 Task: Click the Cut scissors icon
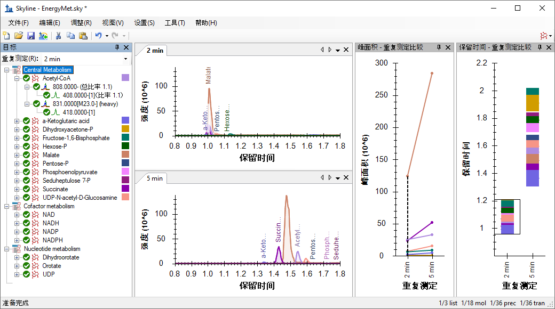[59, 36]
